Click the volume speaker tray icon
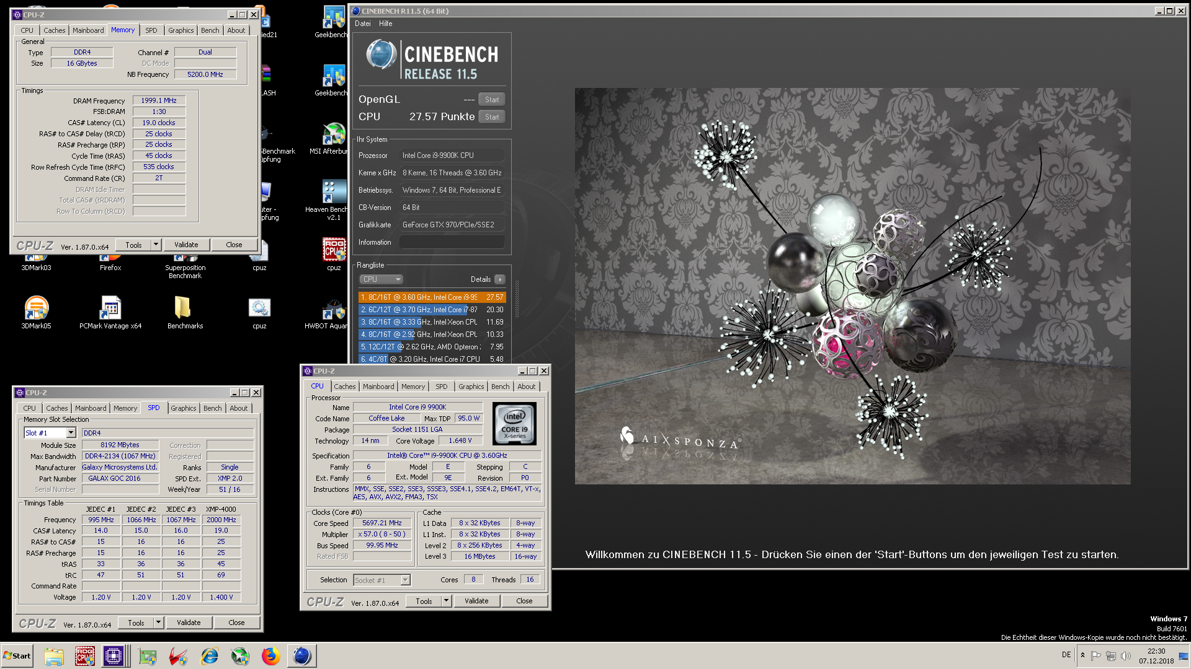1191x669 pixels. point(1126,655)
